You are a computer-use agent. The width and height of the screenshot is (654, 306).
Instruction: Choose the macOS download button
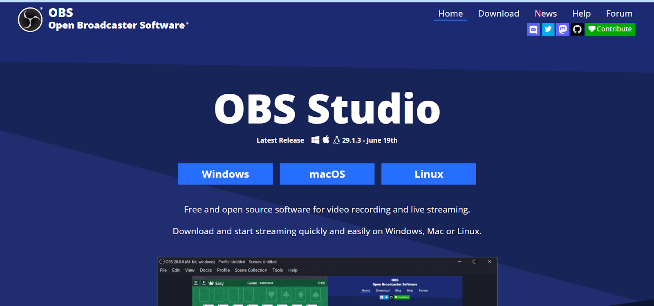click(327, 174)
